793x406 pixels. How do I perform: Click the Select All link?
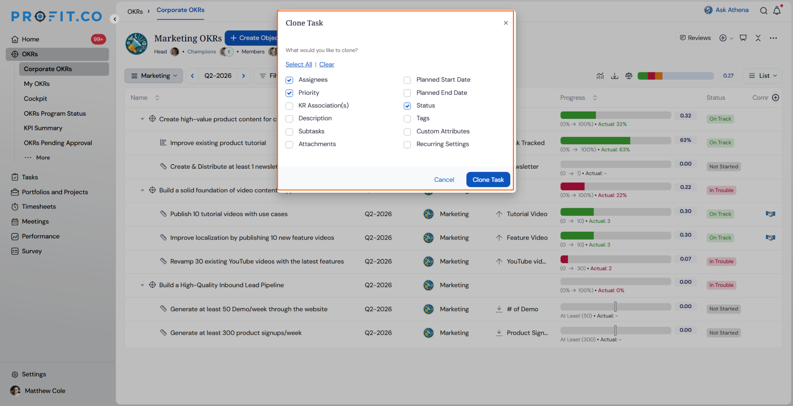[x=299, y=64]
